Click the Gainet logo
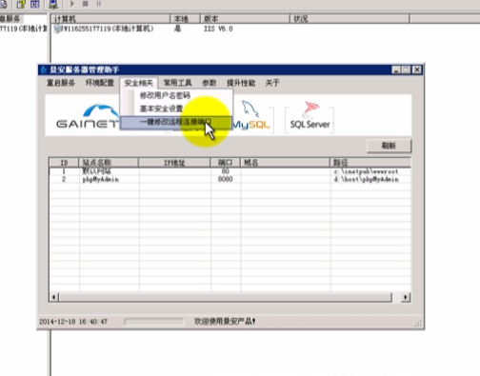 (x=88, y=116)
